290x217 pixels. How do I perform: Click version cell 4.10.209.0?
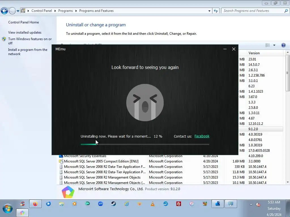pyautogui.click(x=256, y=156)
